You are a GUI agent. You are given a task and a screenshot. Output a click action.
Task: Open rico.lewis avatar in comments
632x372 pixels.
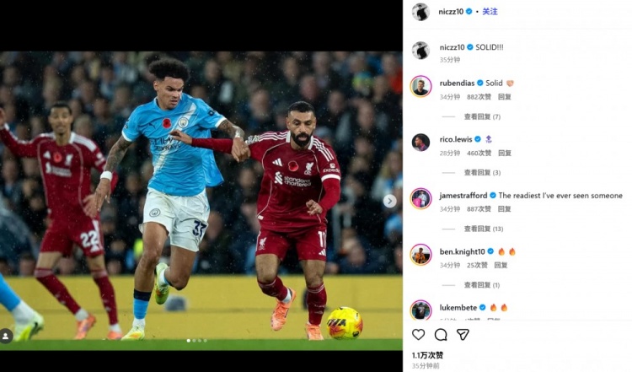(x=420, y=142)
